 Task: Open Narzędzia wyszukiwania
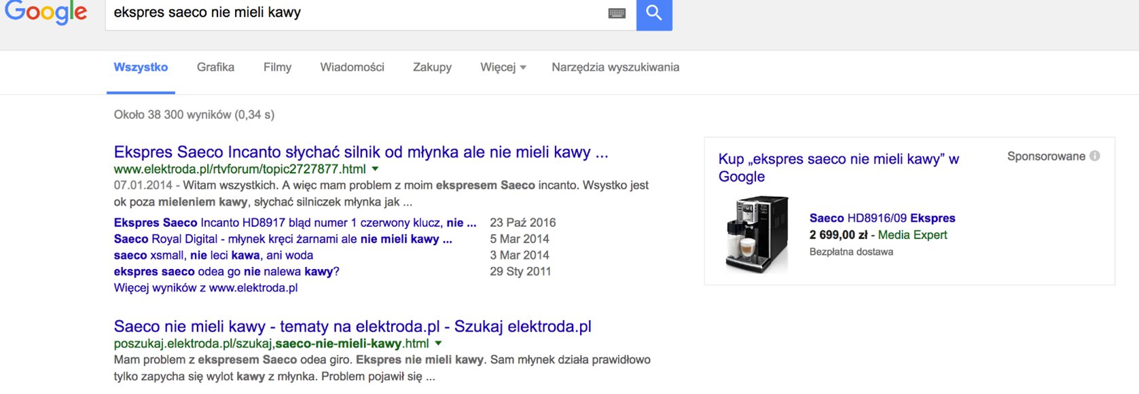coord(615,67)
